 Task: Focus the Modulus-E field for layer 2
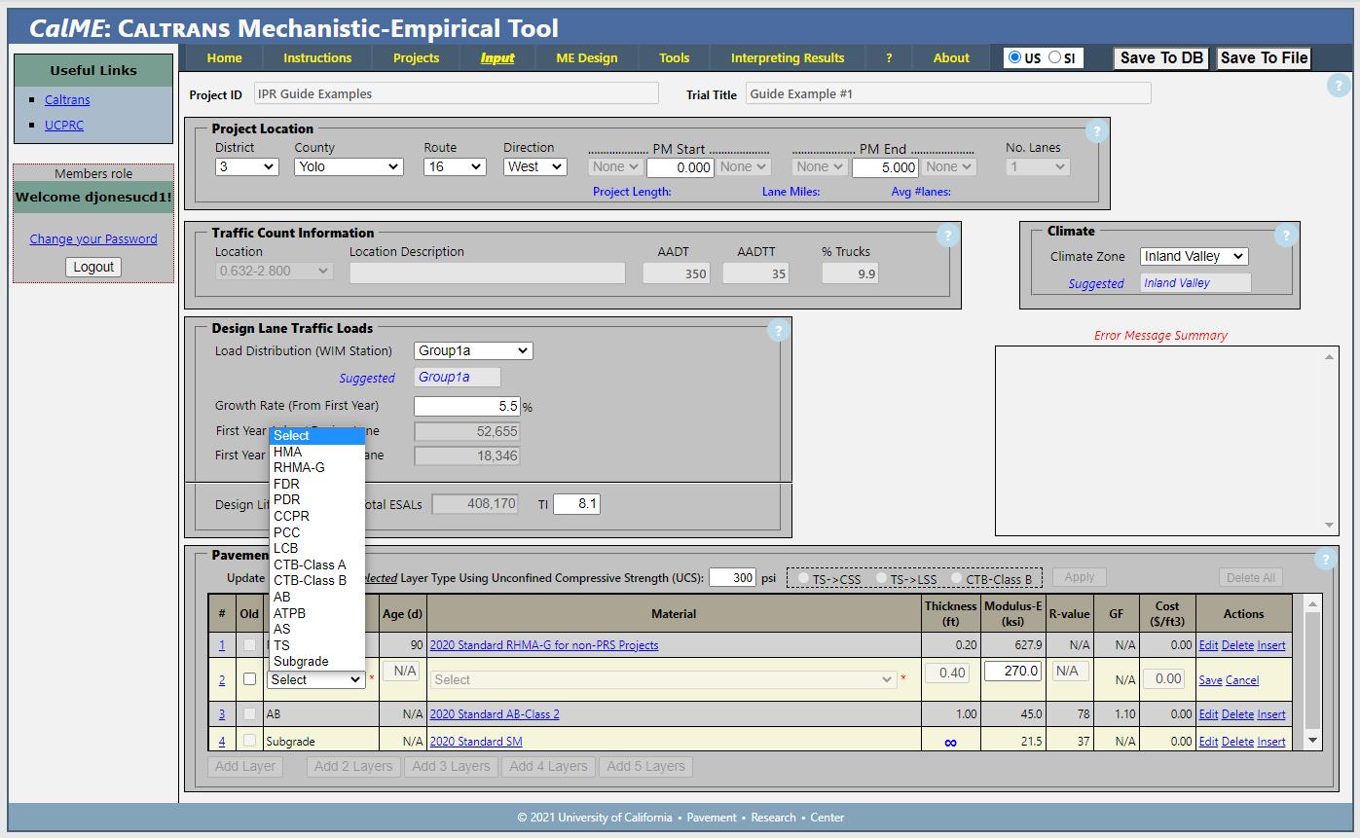tap(1012, 671)
